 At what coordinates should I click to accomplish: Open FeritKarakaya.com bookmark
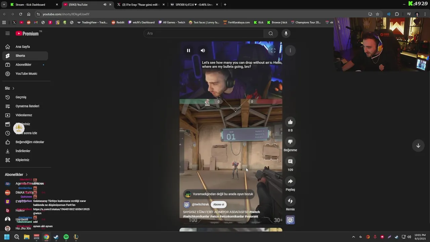pos(236,23)
